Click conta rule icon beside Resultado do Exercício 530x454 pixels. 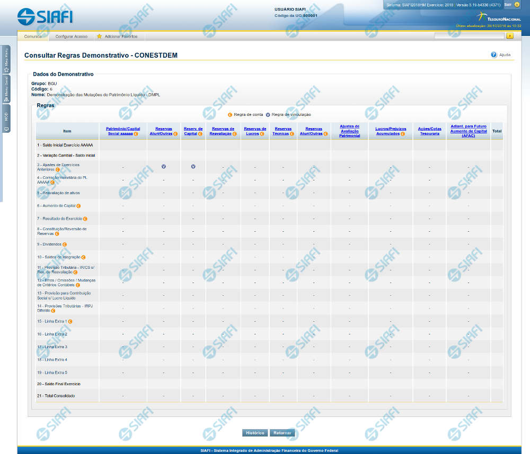(85, 219)
